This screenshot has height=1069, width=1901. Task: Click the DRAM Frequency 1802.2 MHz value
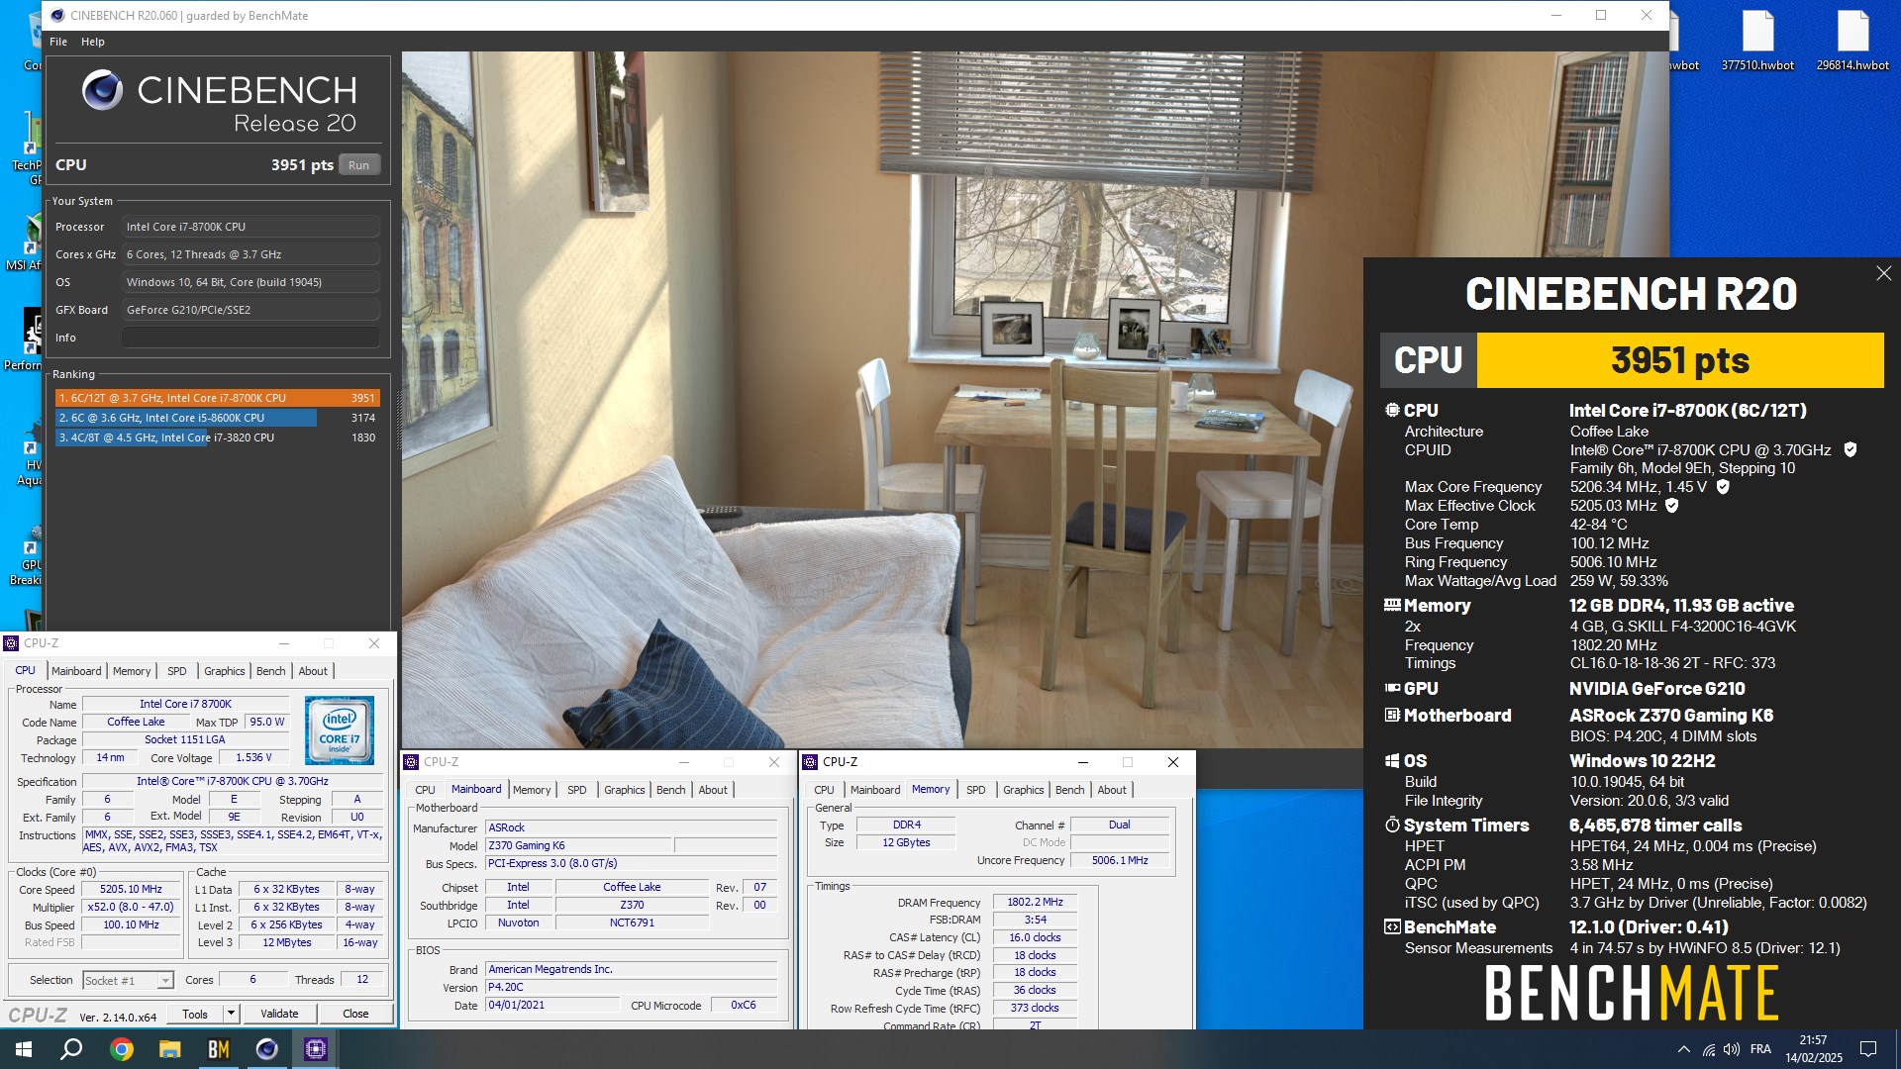click(1035, 902)
